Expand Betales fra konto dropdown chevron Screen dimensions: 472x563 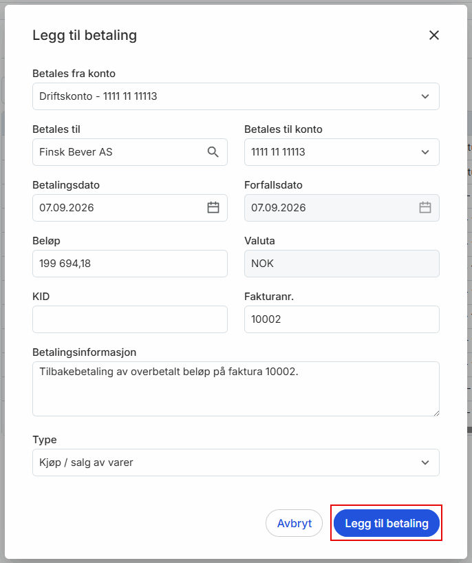click(x=425, y=96)
